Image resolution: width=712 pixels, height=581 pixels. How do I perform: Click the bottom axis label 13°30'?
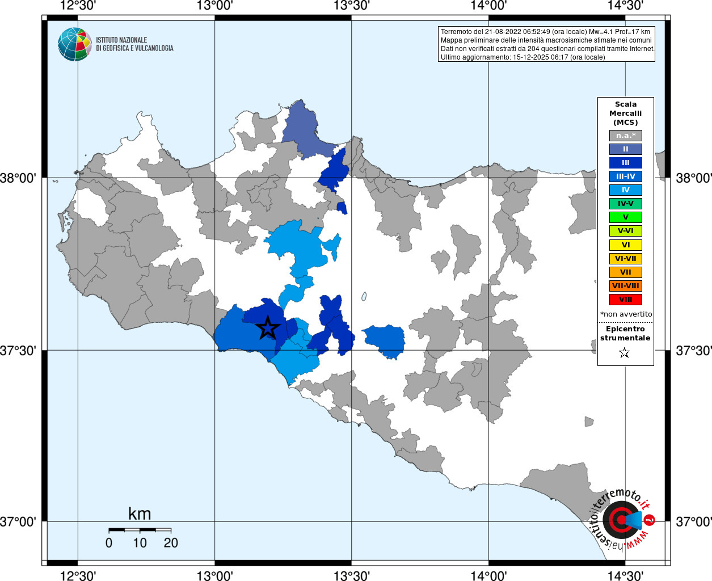coord(352,575)
